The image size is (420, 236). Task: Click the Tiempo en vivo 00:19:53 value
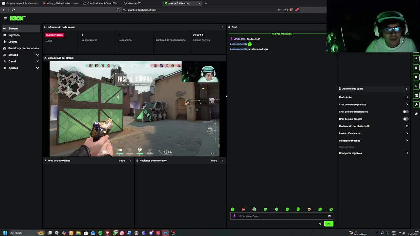[198, 35]
